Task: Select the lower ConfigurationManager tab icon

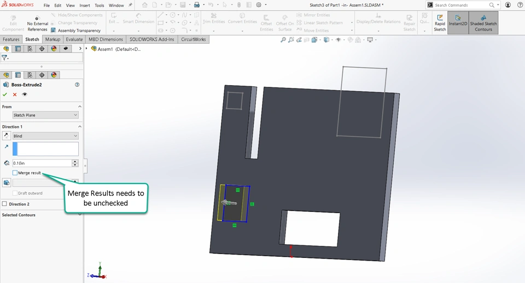Action: click(x=30, y=75)
